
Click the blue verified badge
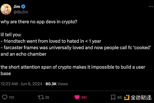(23, 6)
